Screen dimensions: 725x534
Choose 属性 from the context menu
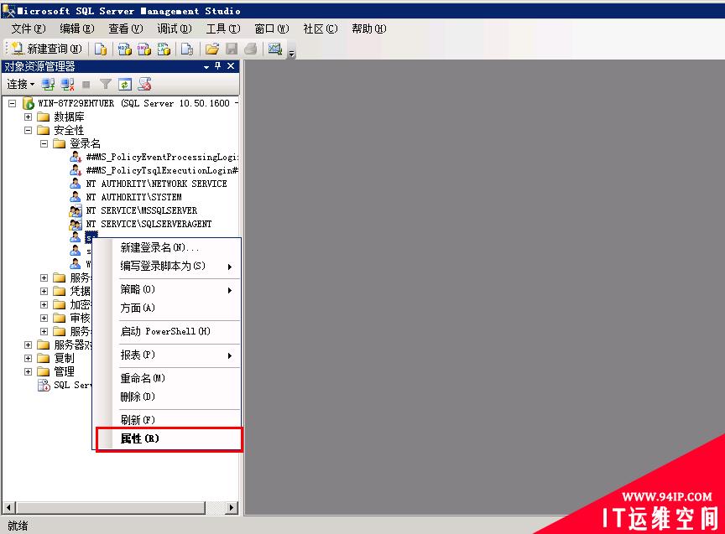169,438
